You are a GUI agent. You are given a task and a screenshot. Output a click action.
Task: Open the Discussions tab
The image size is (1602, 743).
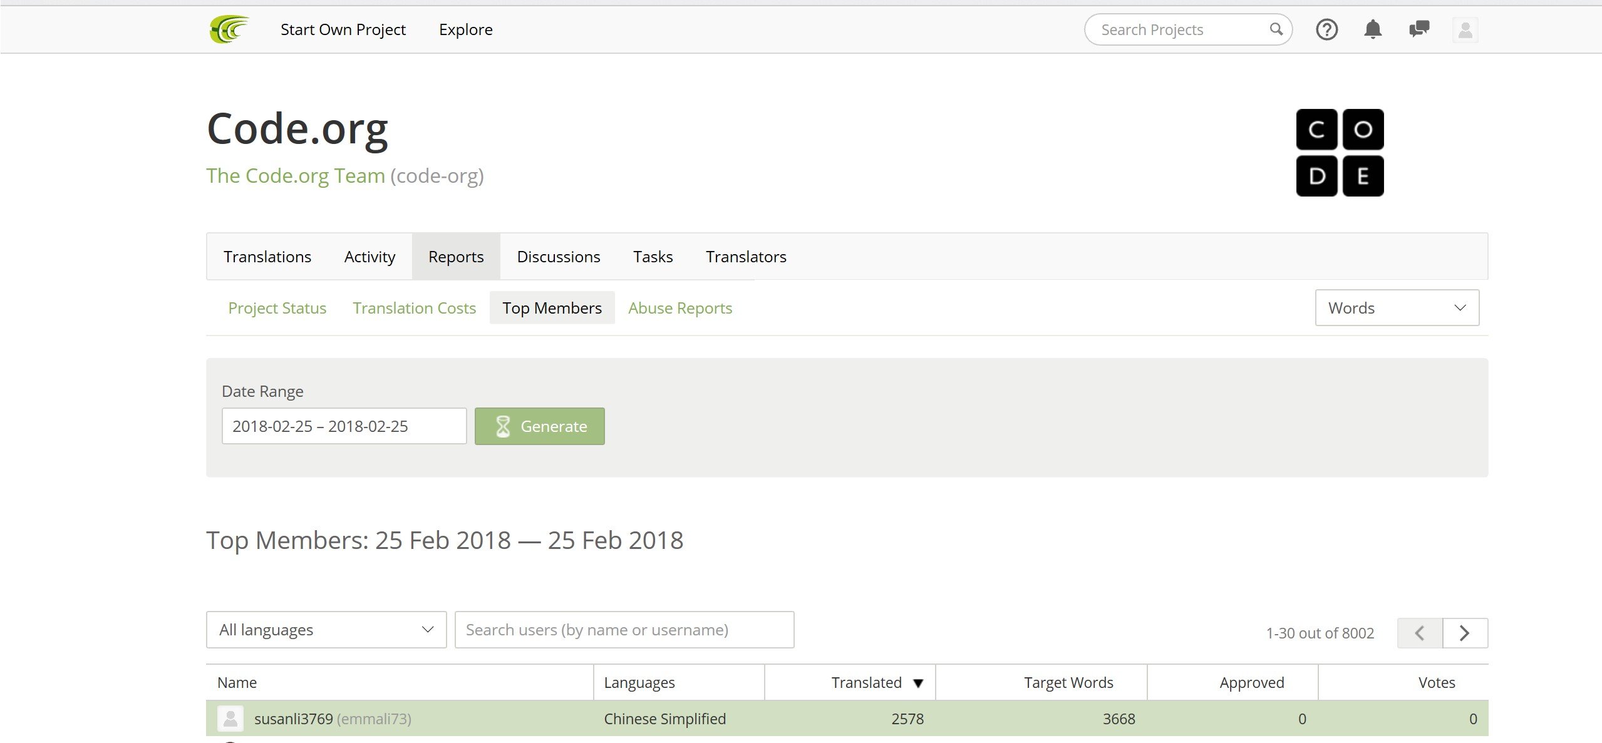pos(558,257)
